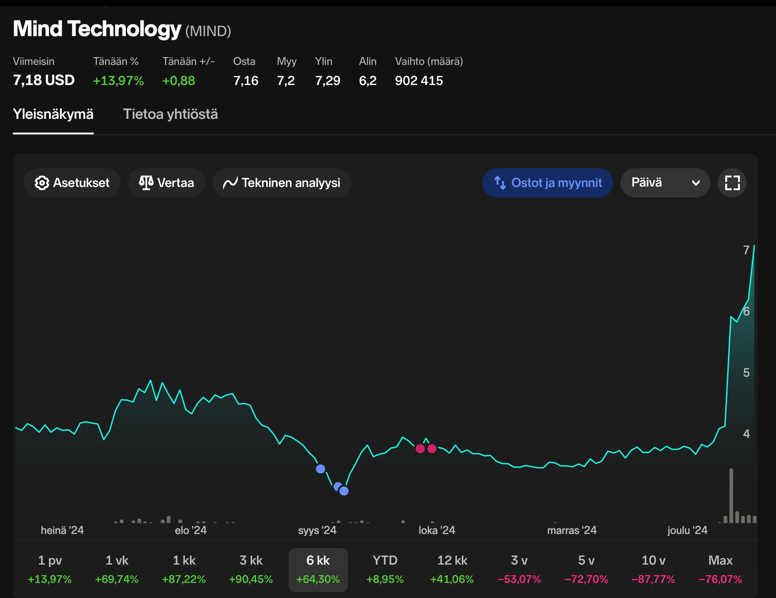
Task: Click the syys '24 axis label
Action: pyautogui.click(x=317, y=530)
